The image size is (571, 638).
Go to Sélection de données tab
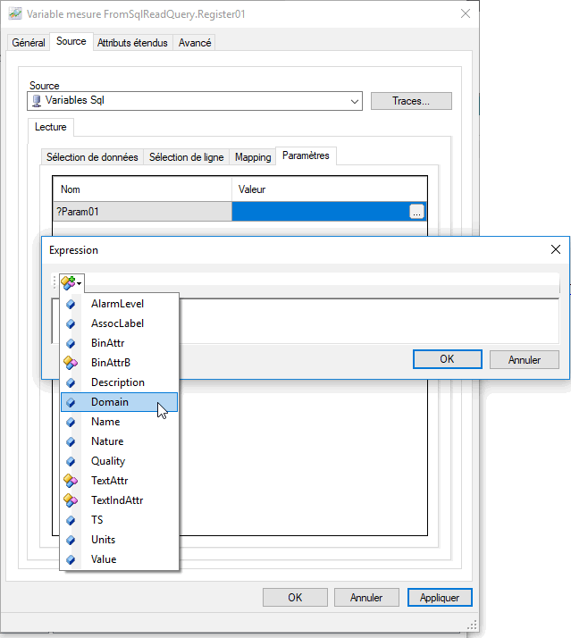pyautogui.click(x=92, y=157)
